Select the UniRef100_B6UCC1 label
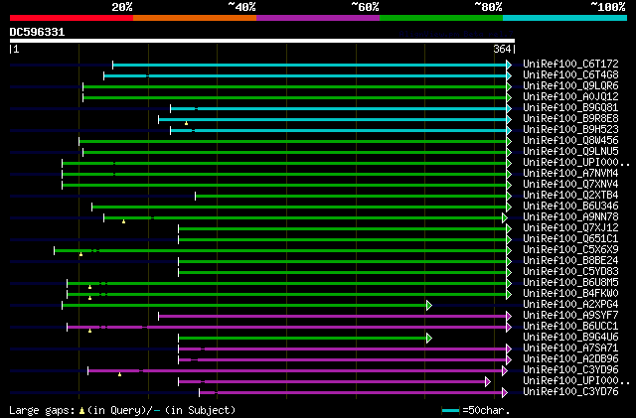The height and width of the screenshot is (418, 636). click(570, 327)
